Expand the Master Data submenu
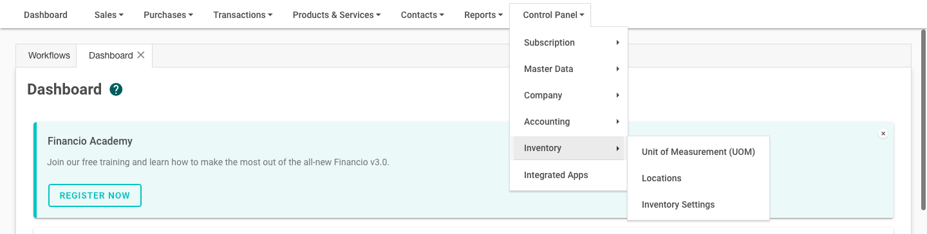 click(x=568, y=69)
